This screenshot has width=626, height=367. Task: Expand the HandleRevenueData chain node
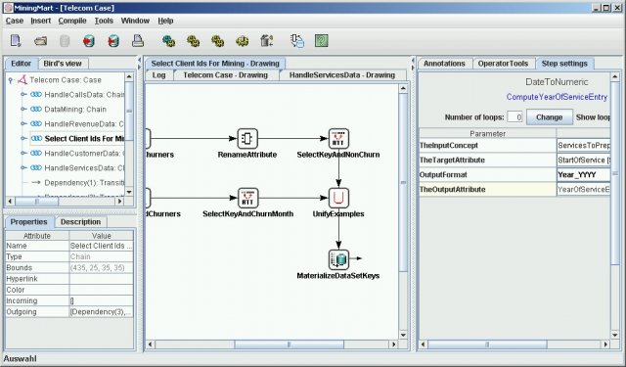(x=23, y=123)
